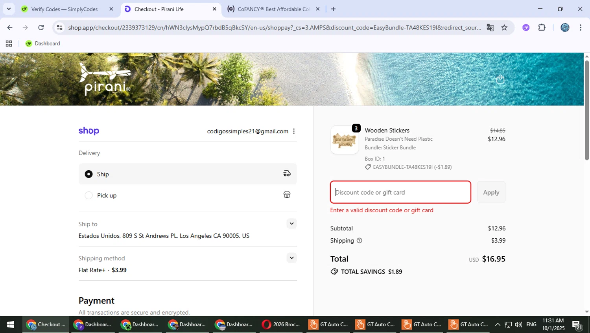Open the taskbar notification center

click(x=577, y=325)
